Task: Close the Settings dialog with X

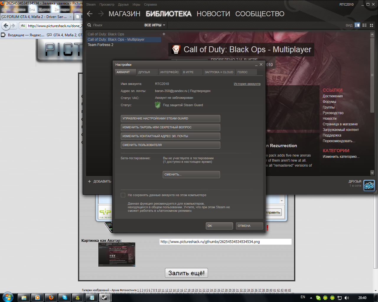Action: (x=261, y=64)
